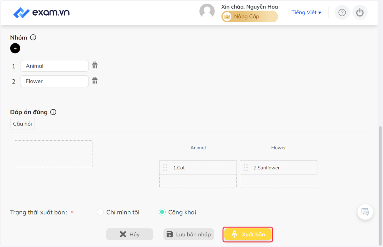Click the Xuất bản publish button
This screenshot has width=383, height=247.
coord(248,235)
